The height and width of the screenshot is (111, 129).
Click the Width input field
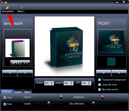pos(49,83)
